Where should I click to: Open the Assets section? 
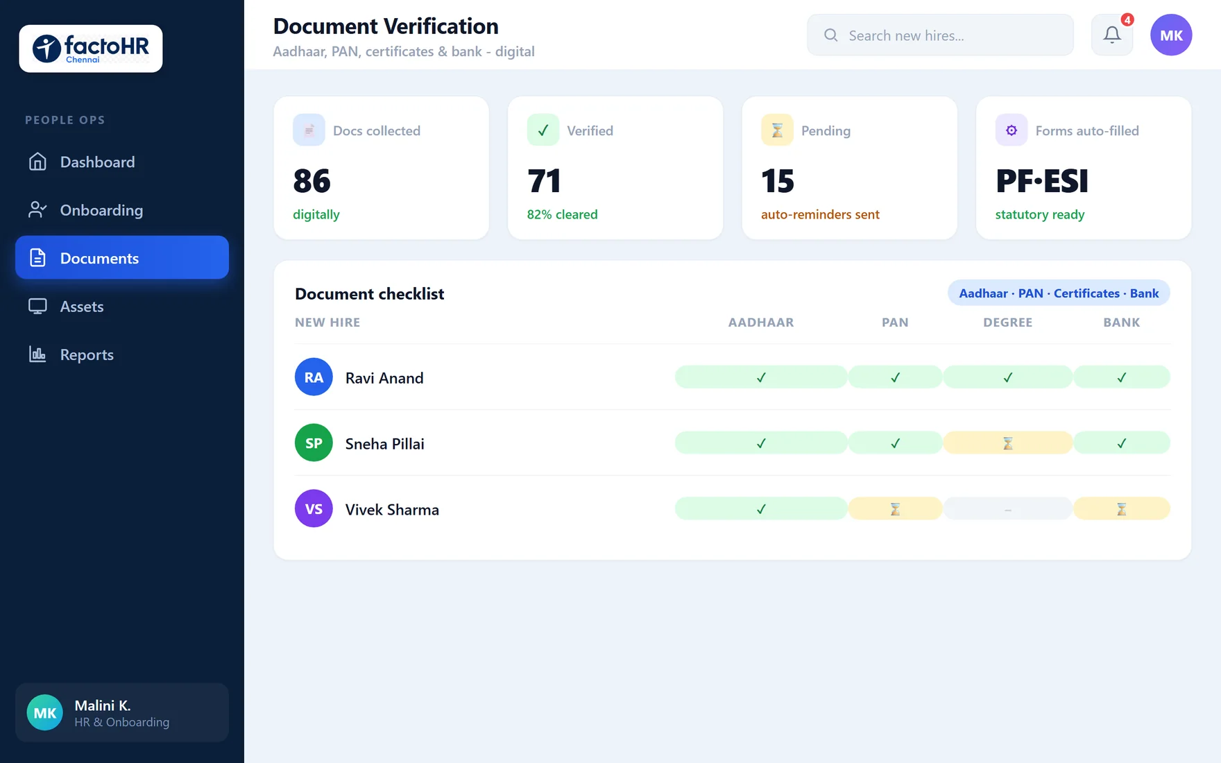click(122, 306)
